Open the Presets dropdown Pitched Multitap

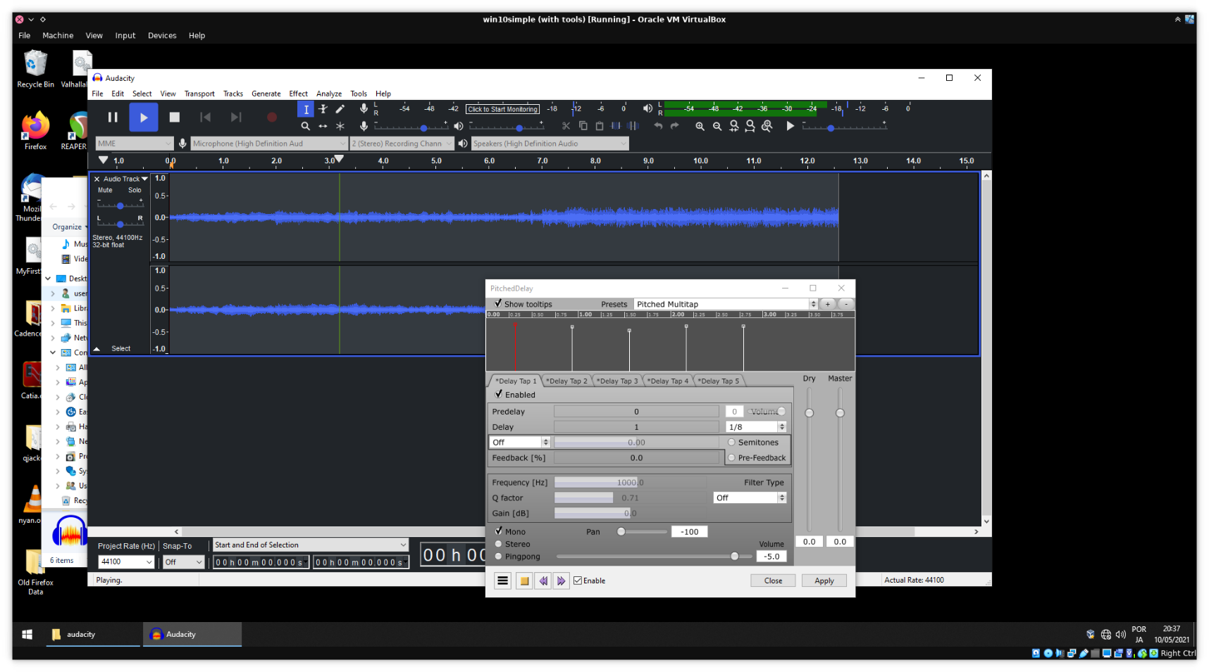(x=726, y=304)
